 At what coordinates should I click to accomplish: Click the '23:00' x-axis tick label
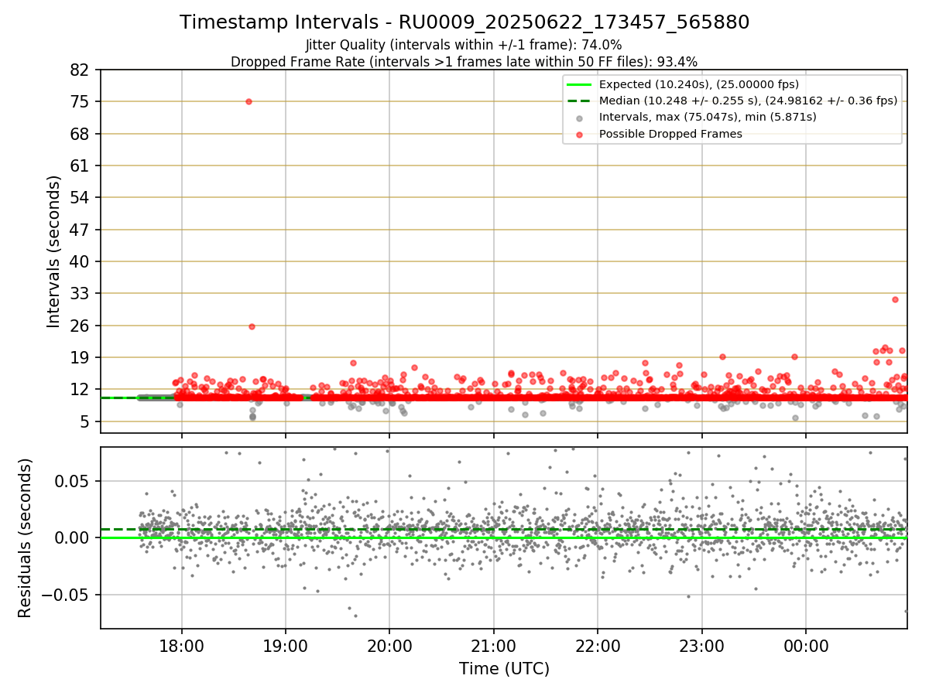click(x=702, y=645)
